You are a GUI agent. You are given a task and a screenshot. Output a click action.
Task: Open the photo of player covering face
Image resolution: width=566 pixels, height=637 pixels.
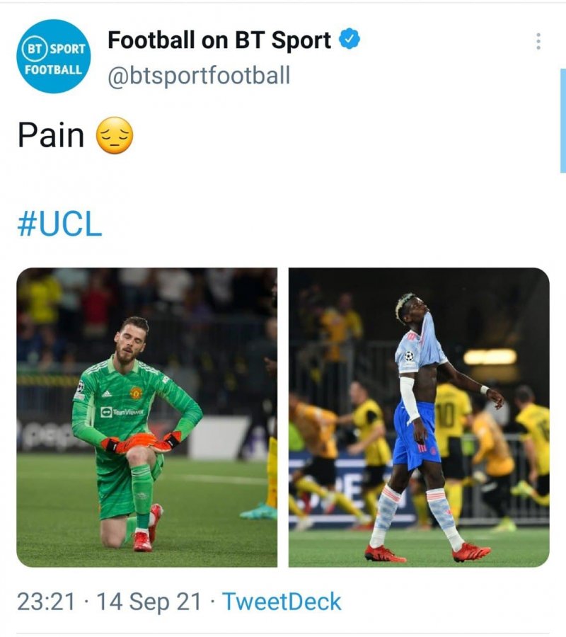point(419,417)
